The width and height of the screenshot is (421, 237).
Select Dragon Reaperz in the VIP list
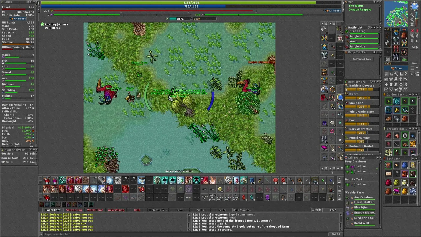[360, 9]
